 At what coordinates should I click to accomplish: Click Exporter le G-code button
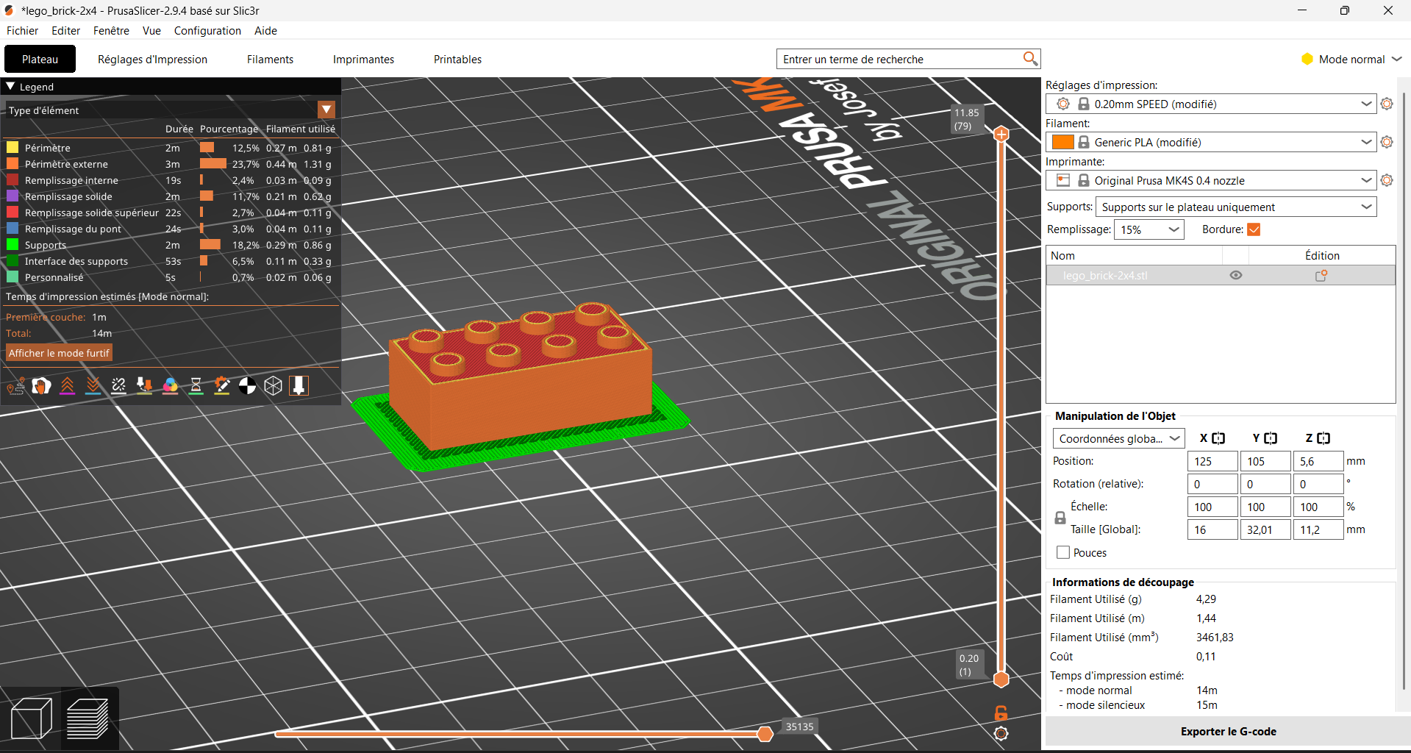pyautogui.click(x=1227, y=732)
